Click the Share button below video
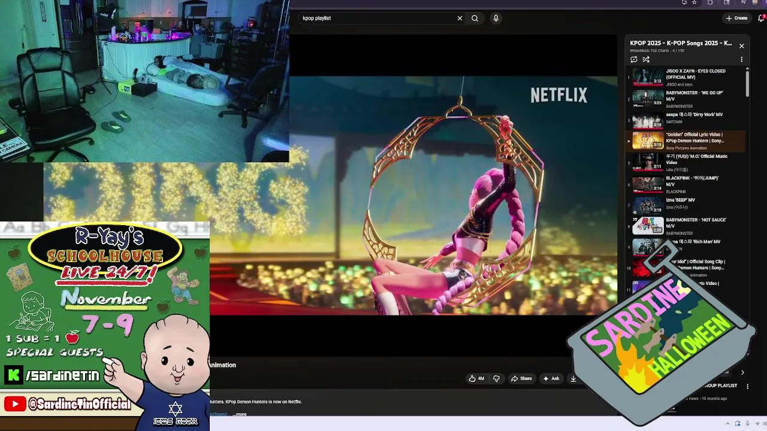The image size is (767, 431). point(521,378)
